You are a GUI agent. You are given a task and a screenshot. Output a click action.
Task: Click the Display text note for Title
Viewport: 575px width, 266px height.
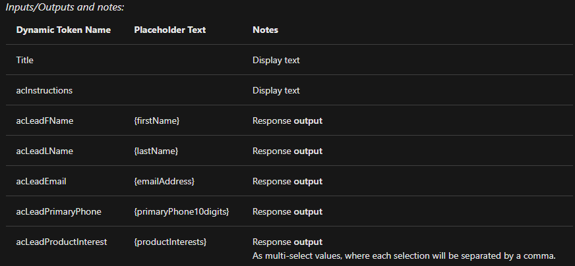click(276, 60)
